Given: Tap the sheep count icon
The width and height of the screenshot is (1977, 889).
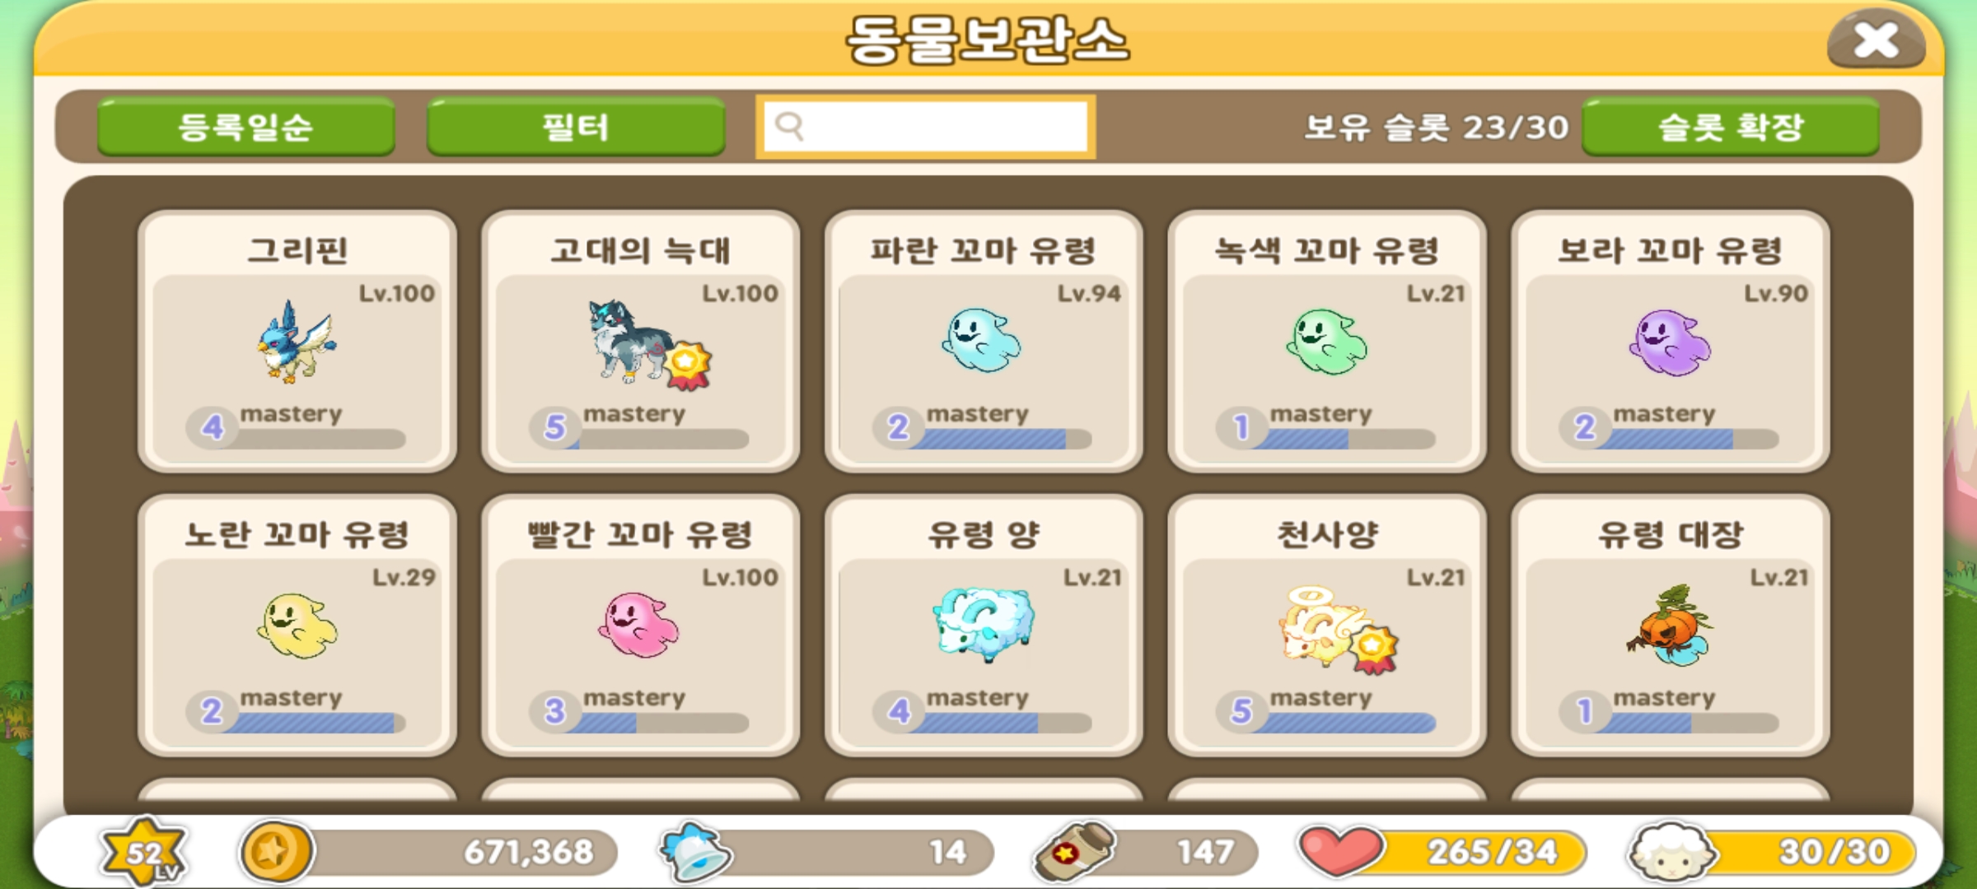Looking at the screenshot, I should [x=1671, y=852].
